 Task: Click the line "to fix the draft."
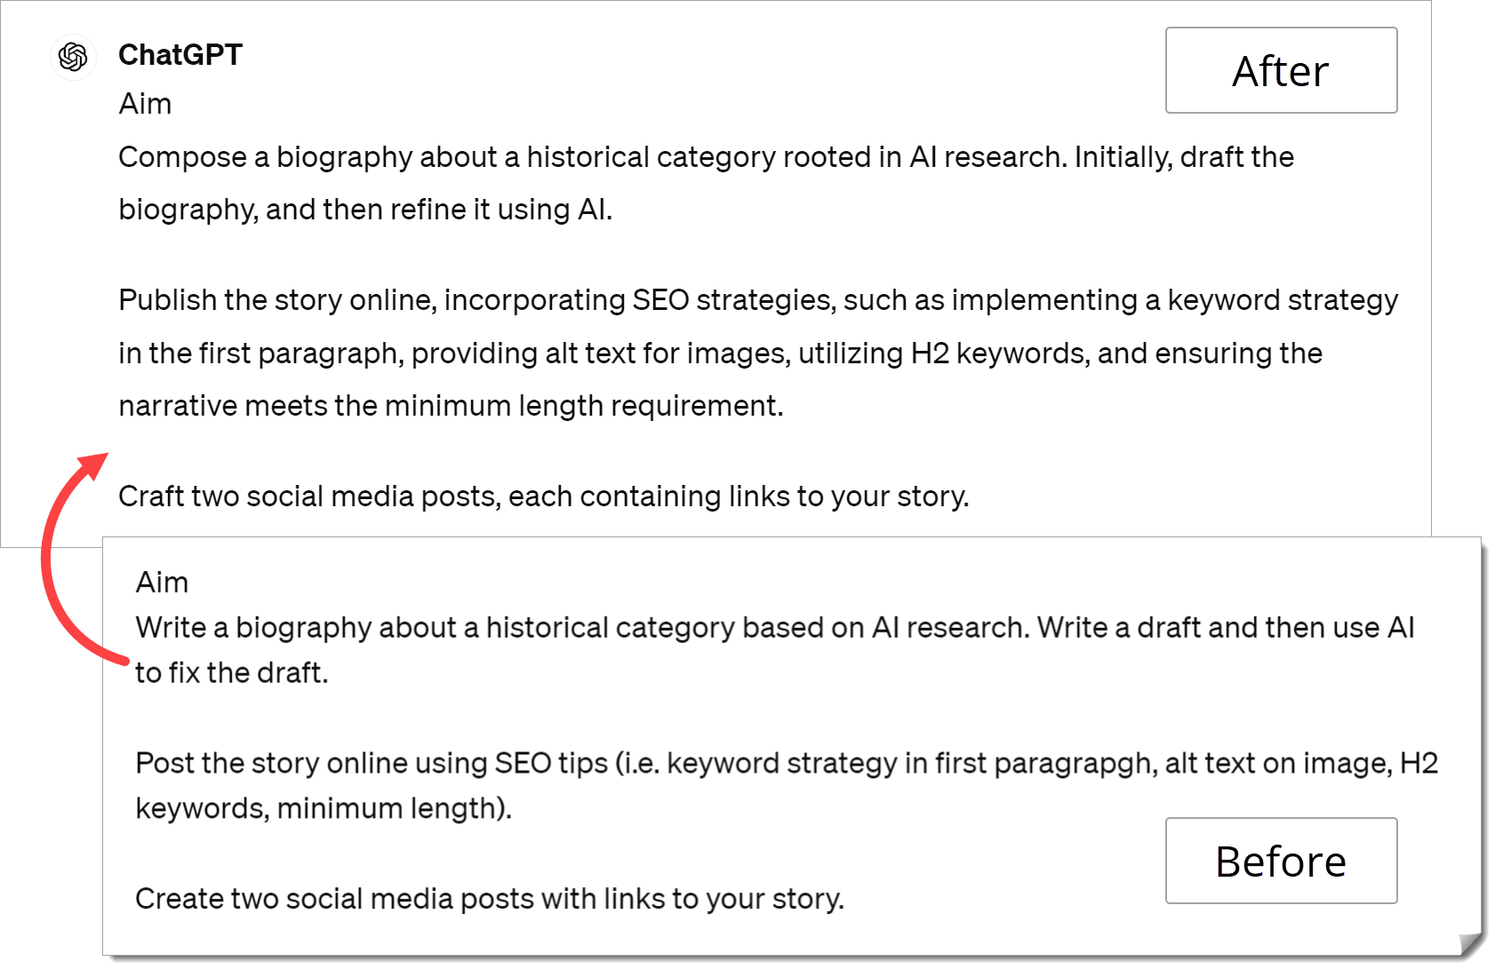tap(232, 673)
